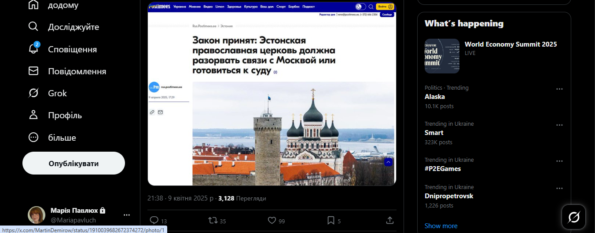
Task: Open Сповіщення bell with 2 badge
Action: 33,49
